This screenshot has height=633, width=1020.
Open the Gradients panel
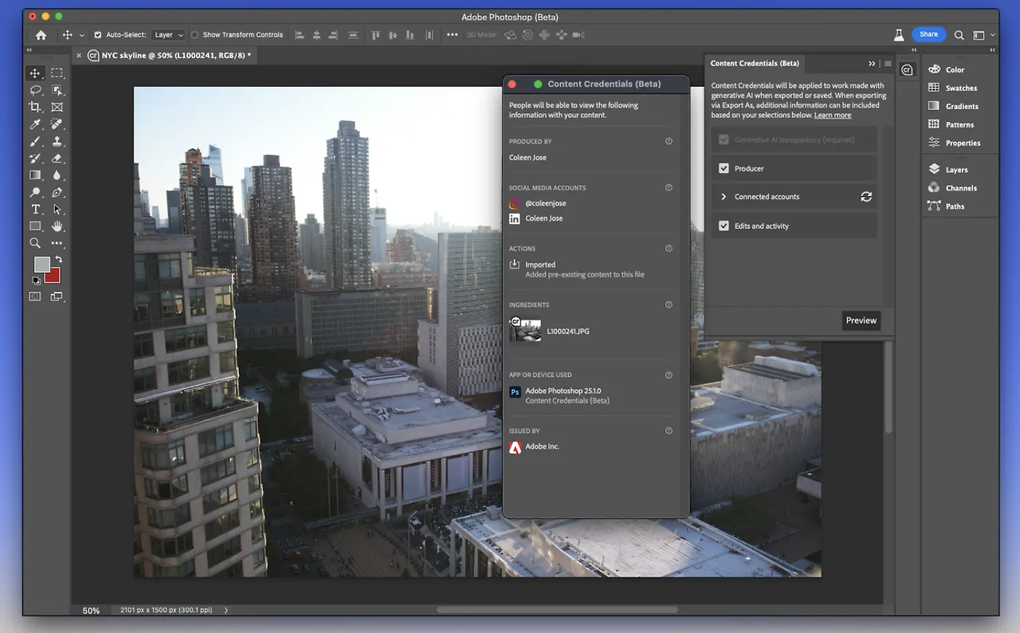click(962, 106)
